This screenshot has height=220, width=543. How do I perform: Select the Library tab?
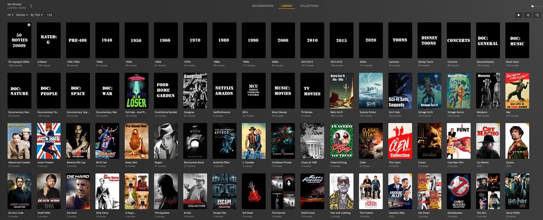pyautogui.click(x=287, y=6)
